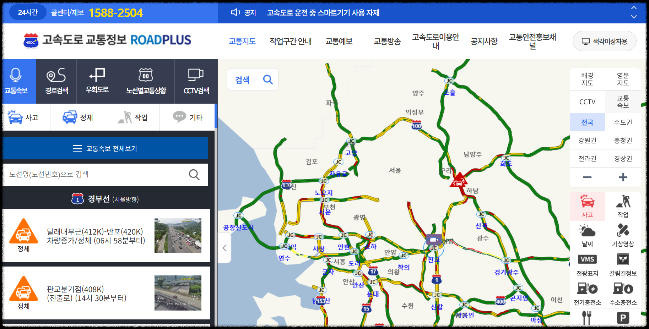Toggle 전기충전소 EV charger icon
The width and height of the screenshot is (649, 329).
point(587,294)
